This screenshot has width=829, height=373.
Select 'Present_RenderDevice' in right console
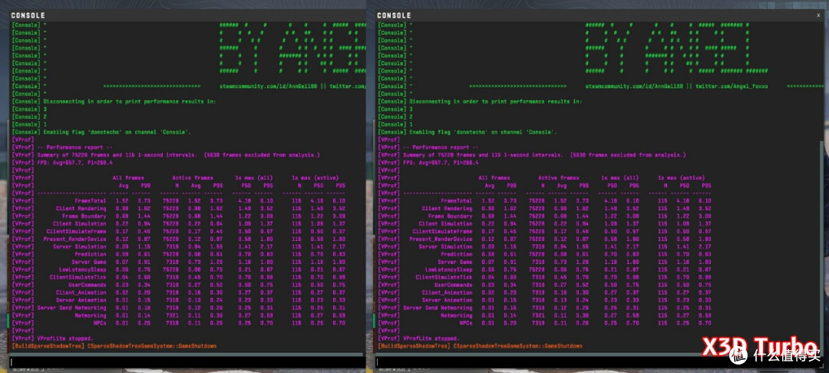click(x=441, y=239)
